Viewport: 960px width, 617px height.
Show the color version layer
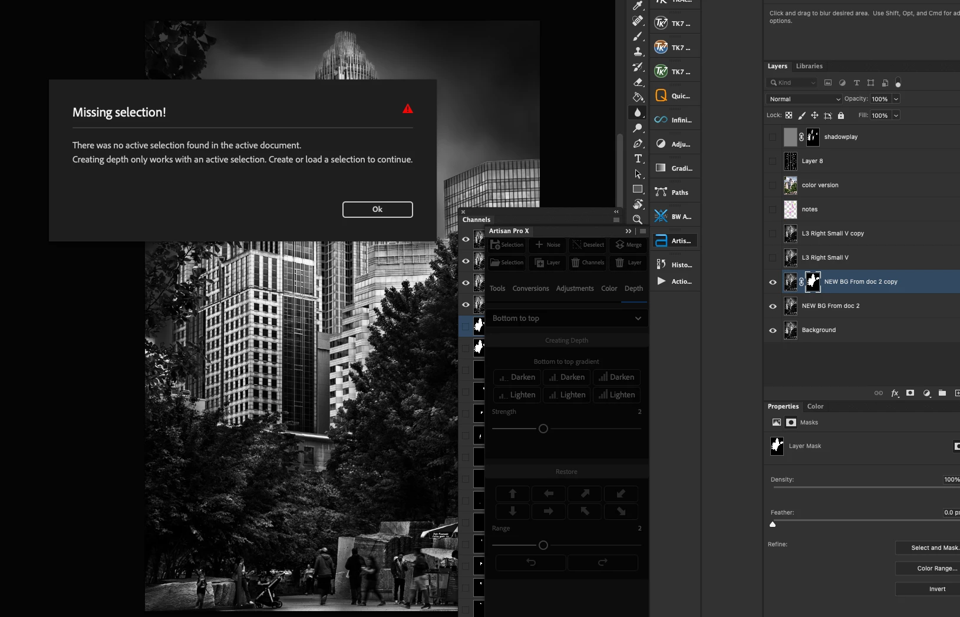[773, 185]
